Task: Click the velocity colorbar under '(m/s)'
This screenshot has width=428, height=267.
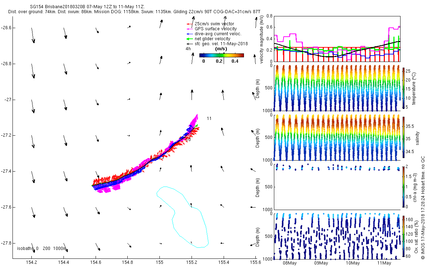Action: (x=221, y=55)
